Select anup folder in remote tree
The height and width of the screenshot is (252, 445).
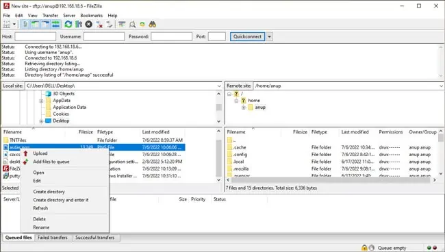click(260, 108)
